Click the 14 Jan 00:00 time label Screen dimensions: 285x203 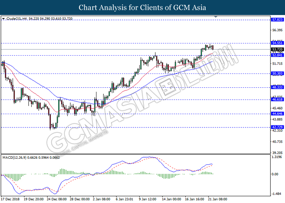171,199
